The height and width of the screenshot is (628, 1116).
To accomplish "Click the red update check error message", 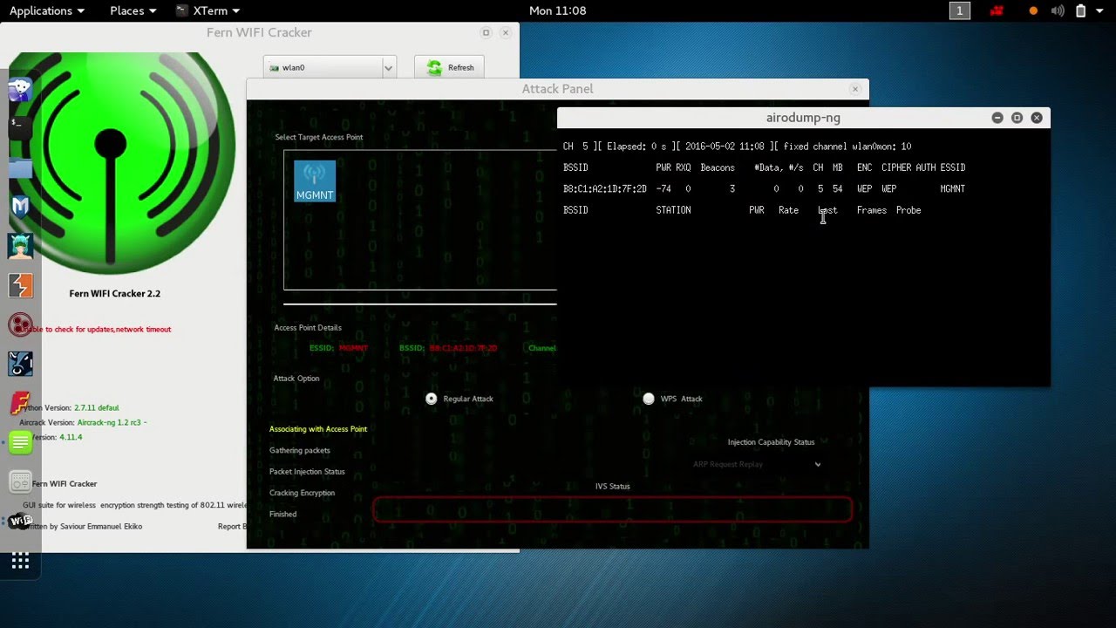I will click(x=96, y=330).
